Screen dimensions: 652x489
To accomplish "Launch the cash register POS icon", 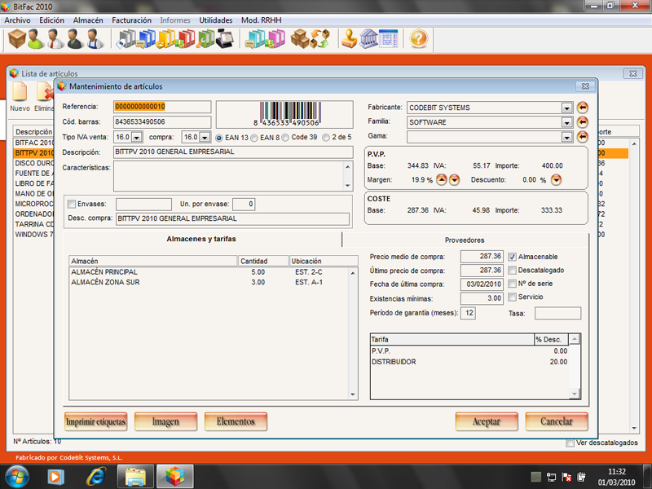I will 225,39.
